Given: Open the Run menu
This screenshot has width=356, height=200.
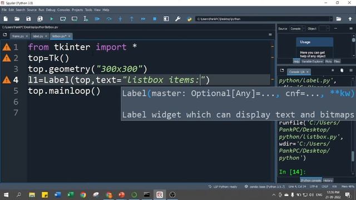Looking at the screenshot, I should click(x=41, y=10).
